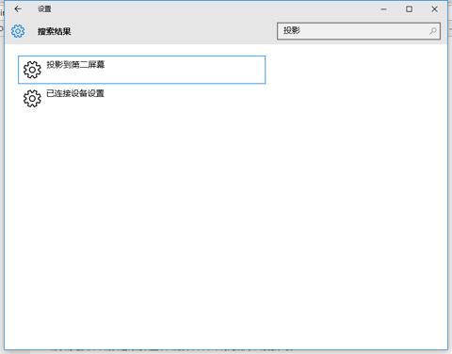Viewport: 452px width, 354px height.
Task: Click the gear icon beside 已连接设备设置
Action: point(32,98)
